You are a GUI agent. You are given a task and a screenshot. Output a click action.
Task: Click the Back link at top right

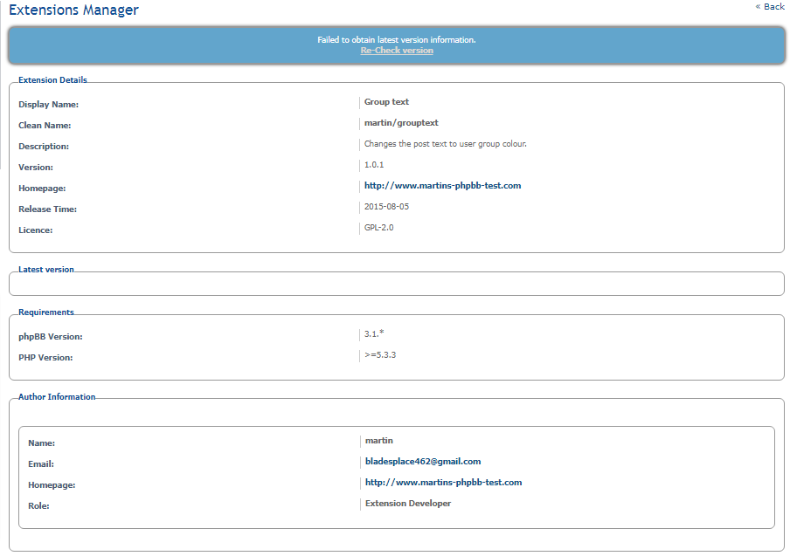click(770, 7)
